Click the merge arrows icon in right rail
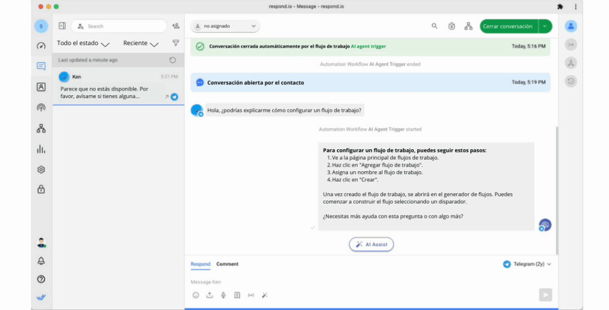Image resolution: width=609 pixels, height=310 pixels. 571,45
